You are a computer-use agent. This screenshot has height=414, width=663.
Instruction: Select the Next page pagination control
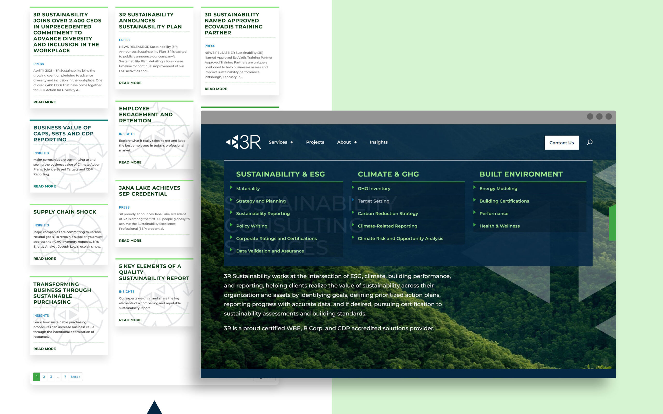pyautogui.click(x=75, y=376)
